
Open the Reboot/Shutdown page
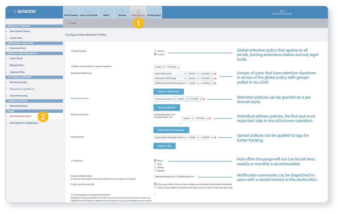[x=19, y=106]
